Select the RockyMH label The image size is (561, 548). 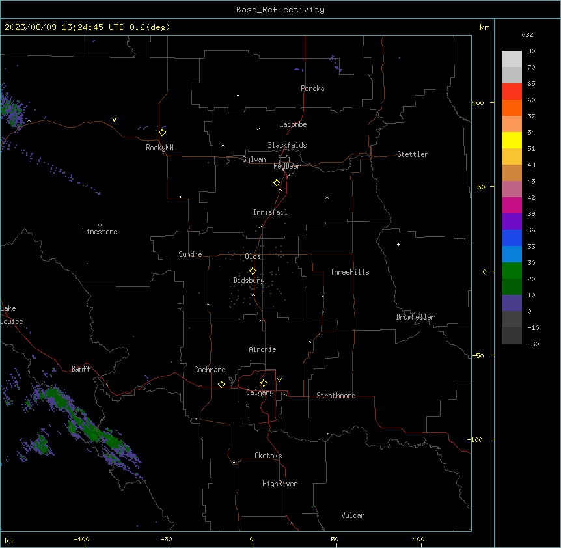point(159,148)
